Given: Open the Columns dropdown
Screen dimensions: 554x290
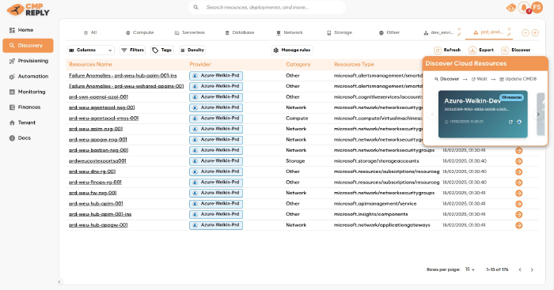Looking at the screenshot, I should tap(91, 50).
